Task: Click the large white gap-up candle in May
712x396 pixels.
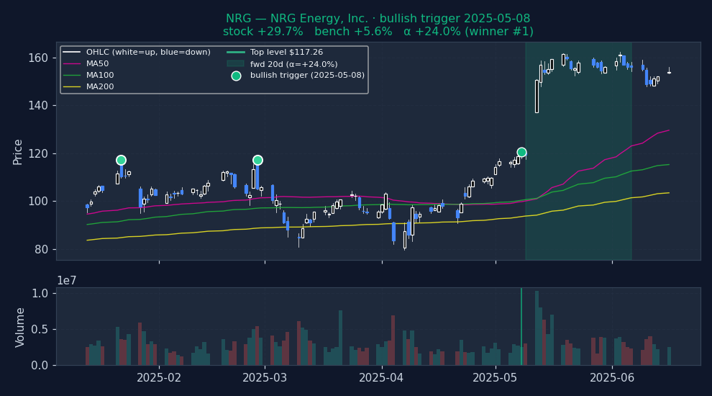Action: coord(537,96)
